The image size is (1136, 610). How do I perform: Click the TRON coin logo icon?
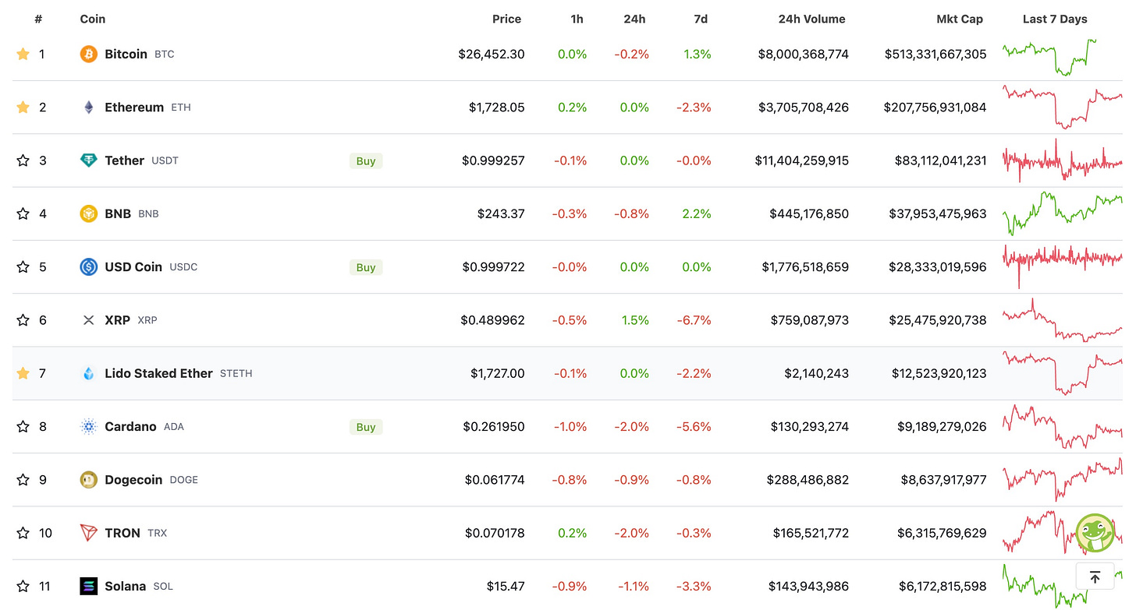(x=89, y=533)
